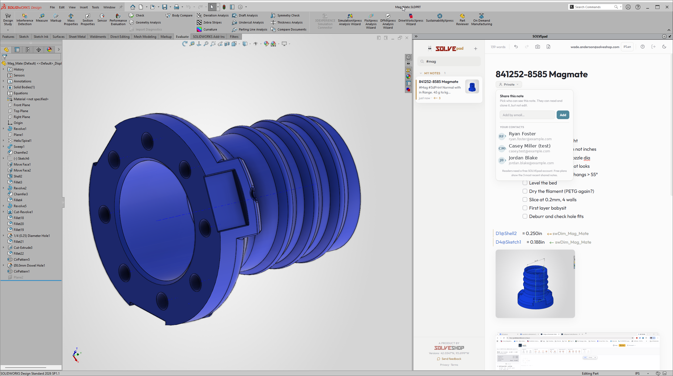The height and width of the screenshot is (376, 673).
Task: Run Draft Analysis
Action: (245, 15)
